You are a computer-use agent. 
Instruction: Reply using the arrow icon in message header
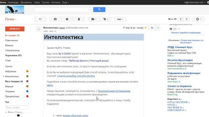(x=152, y=28)
